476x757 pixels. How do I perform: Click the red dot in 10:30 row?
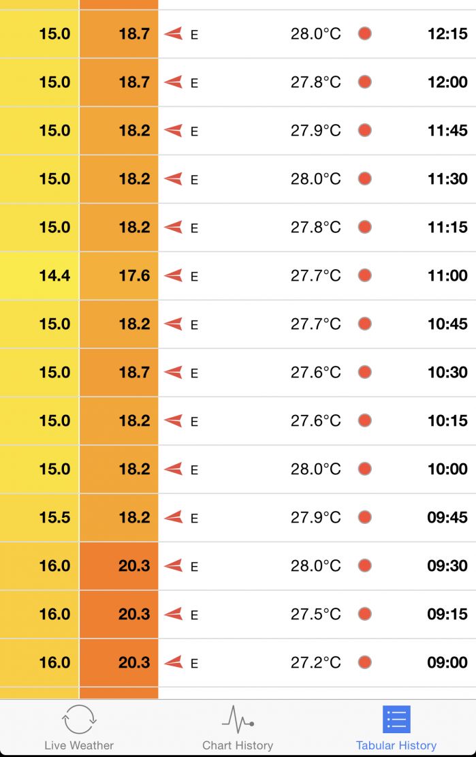[365, 372]
